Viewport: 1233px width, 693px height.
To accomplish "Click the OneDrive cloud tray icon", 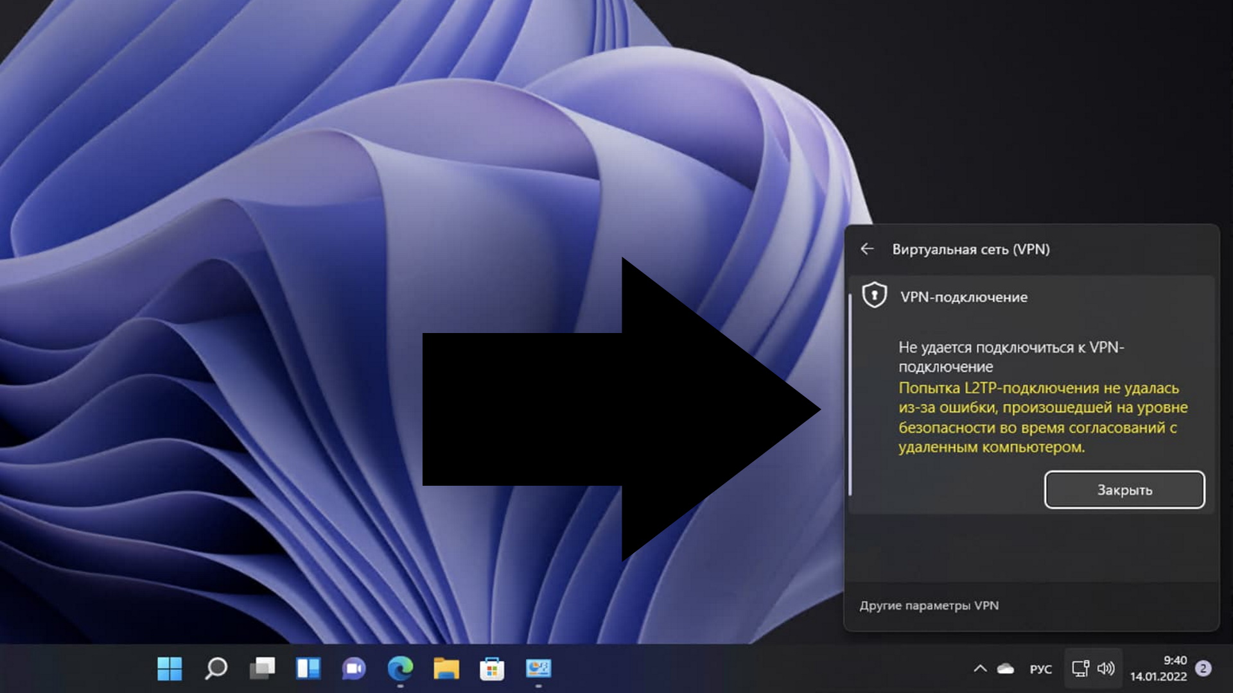I will coord(1006,669).
